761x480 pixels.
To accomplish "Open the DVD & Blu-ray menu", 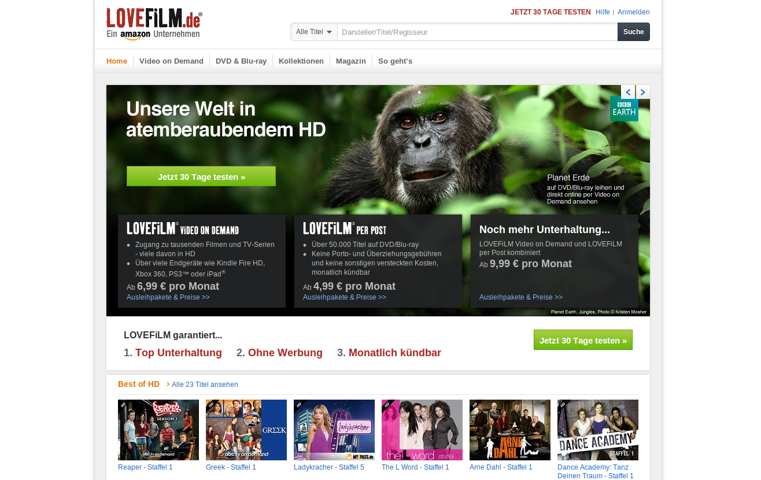I will (x=241, y=61).
